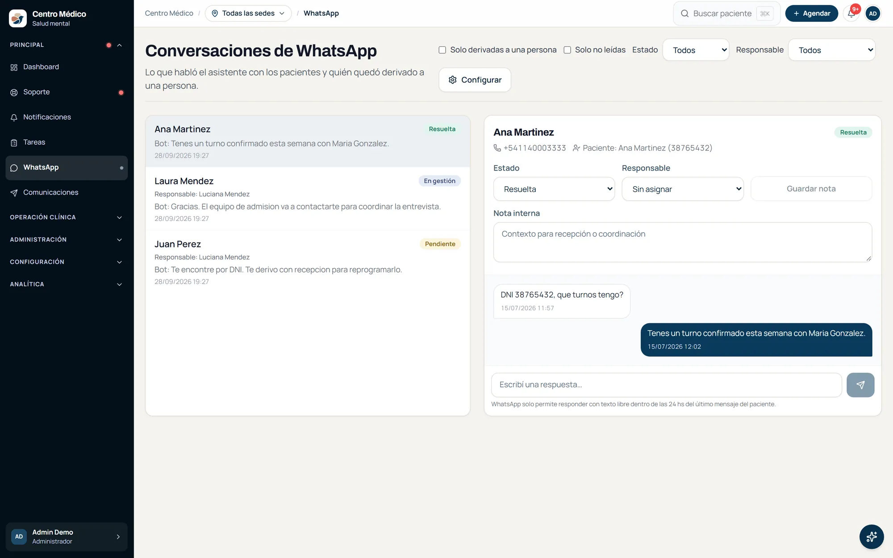Screen dimensions: 893x558
Task: Expand the ADMINISTRACIÓN section
Action: tap(67, 240)
